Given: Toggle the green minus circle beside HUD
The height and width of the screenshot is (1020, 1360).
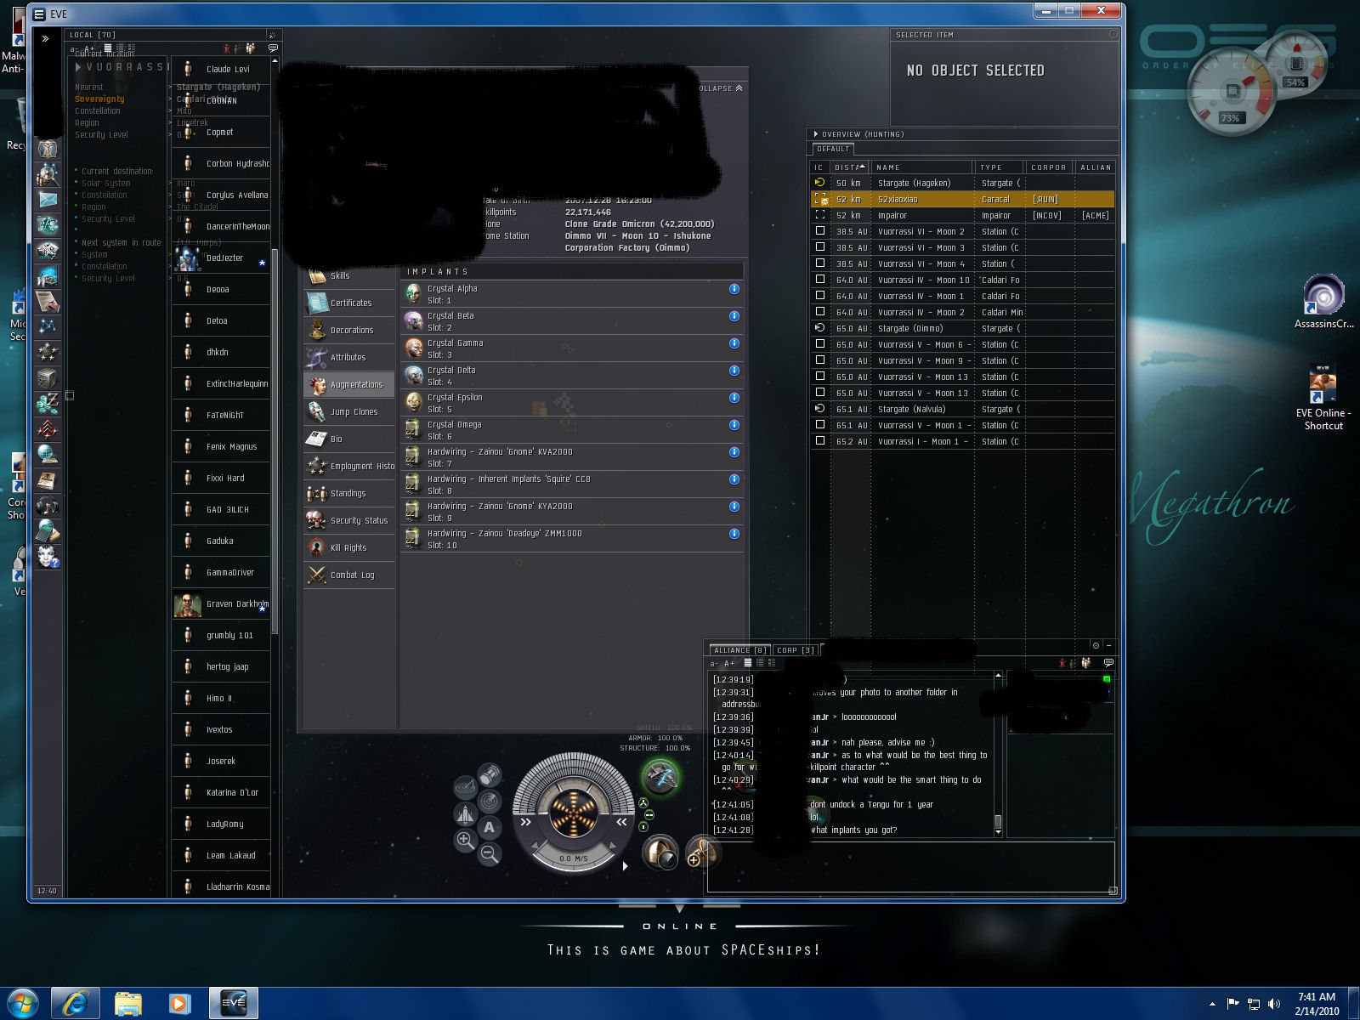Looking at the screenshot, I should (x=649, y=815).
